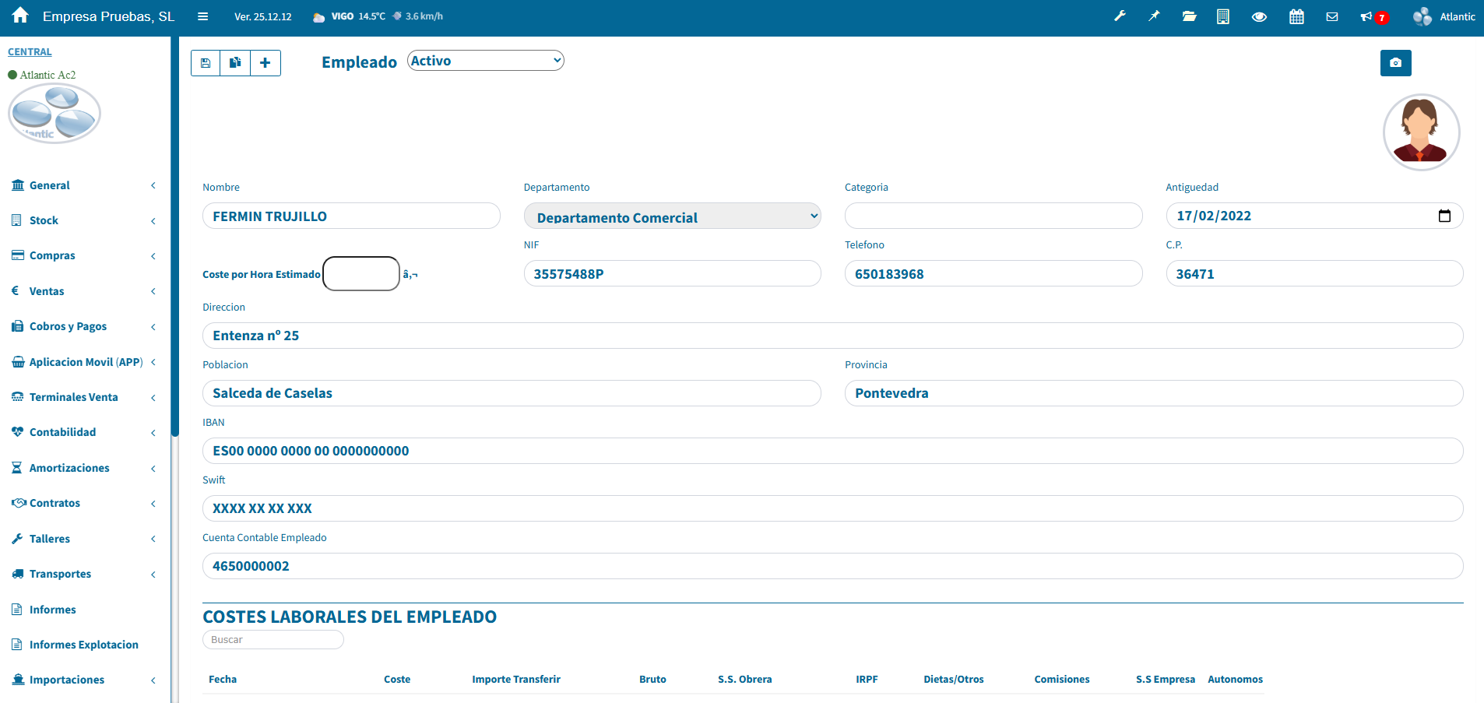1484x703 pixels.
Task: Click the CENTRAL link
Action: (30, 52)
